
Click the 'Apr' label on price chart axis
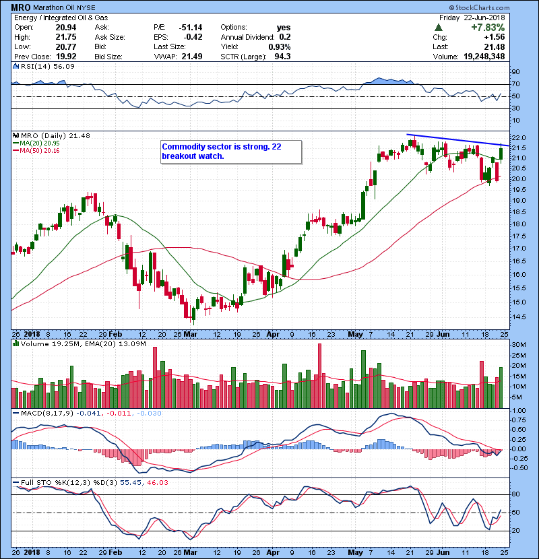(273, 335)
